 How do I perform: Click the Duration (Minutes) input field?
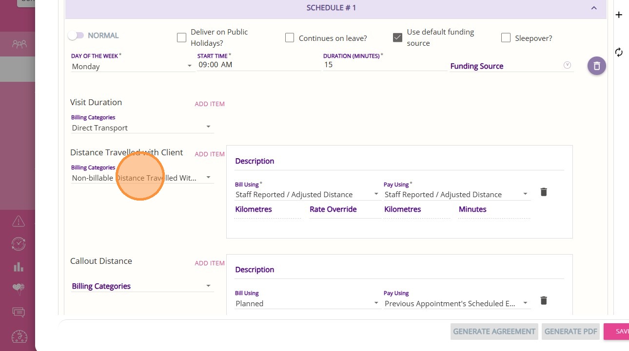point(384,65)
